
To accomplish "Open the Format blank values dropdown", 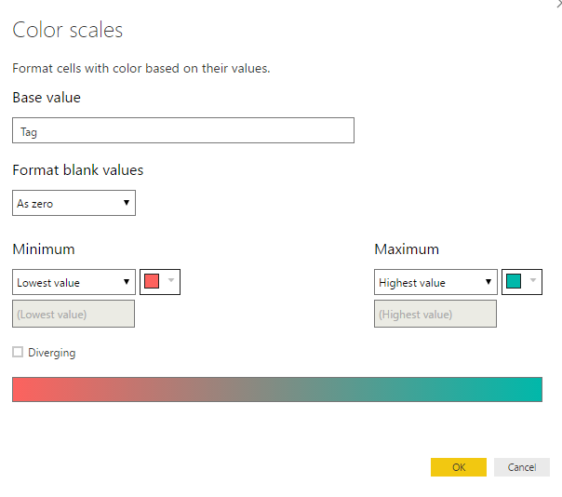I will coord(74,203).
